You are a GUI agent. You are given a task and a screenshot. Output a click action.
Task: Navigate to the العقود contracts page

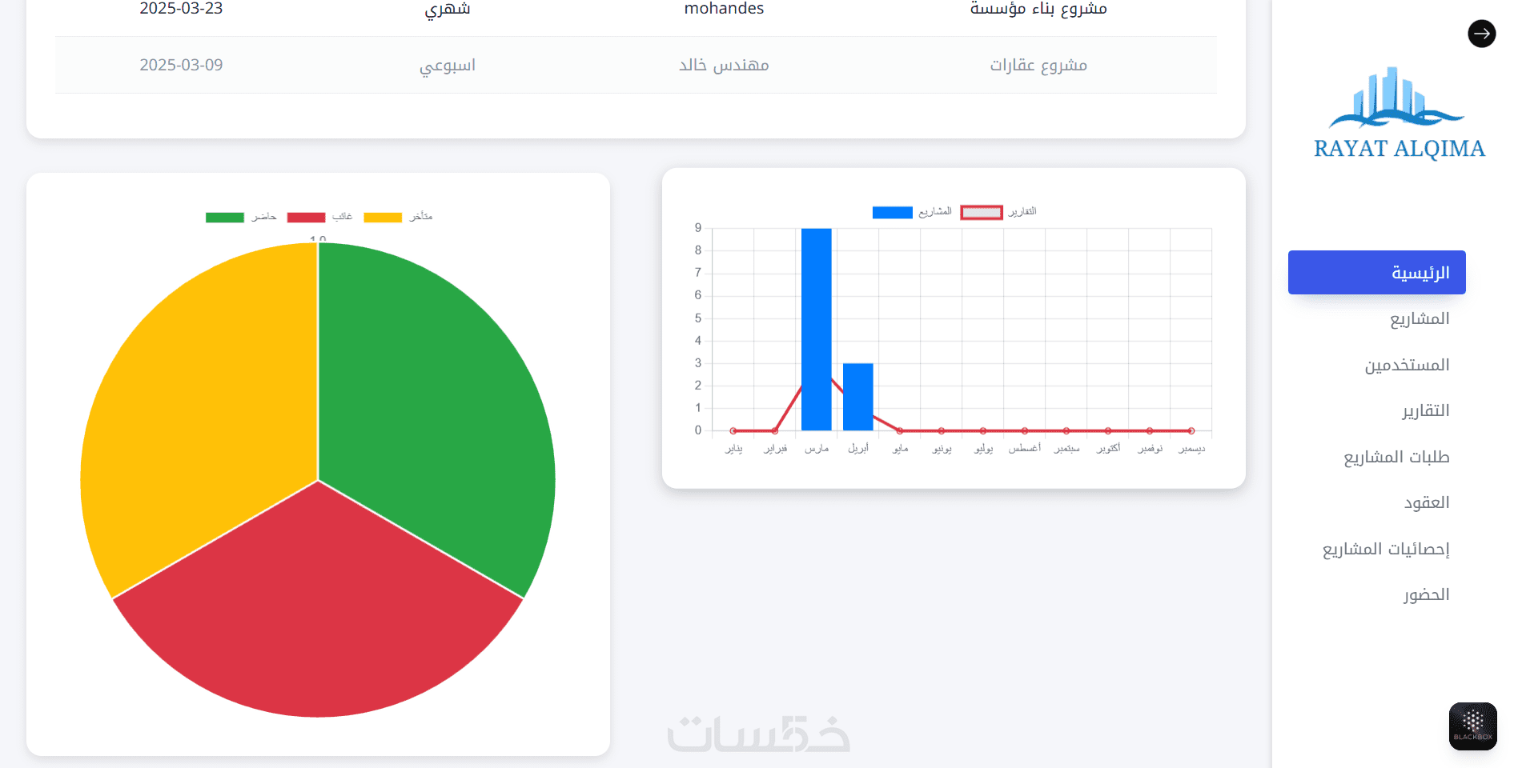[x=1426, y=502]
